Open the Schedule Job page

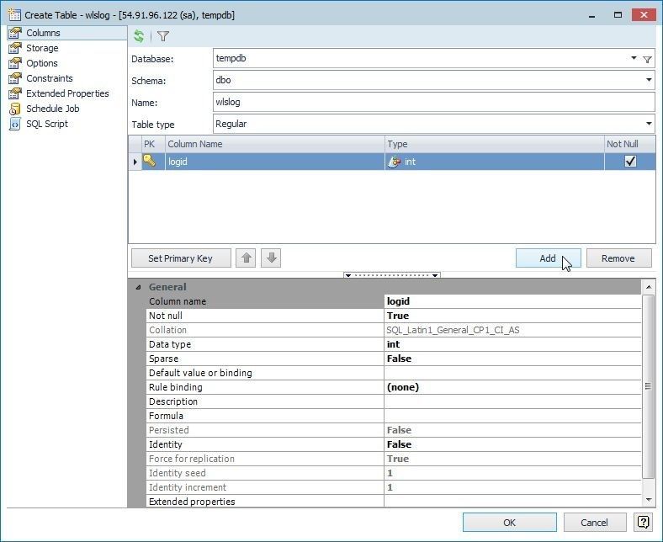[x=53, y=109]
